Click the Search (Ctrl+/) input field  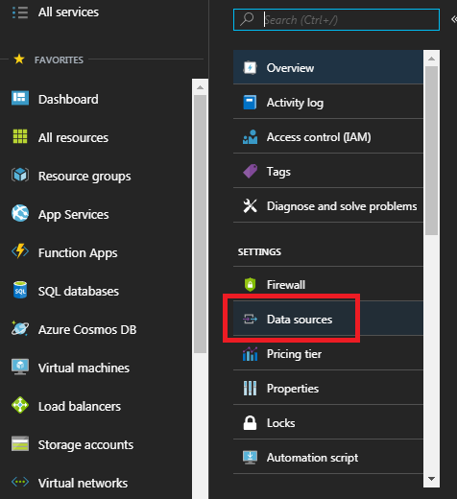pos(336,20)
